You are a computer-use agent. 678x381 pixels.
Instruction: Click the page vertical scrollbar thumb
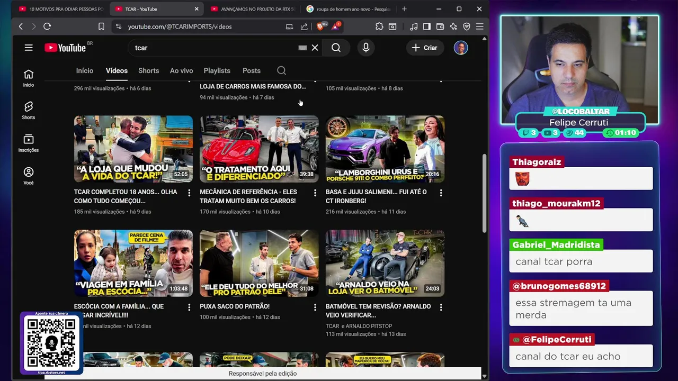(x=484, y=193)
